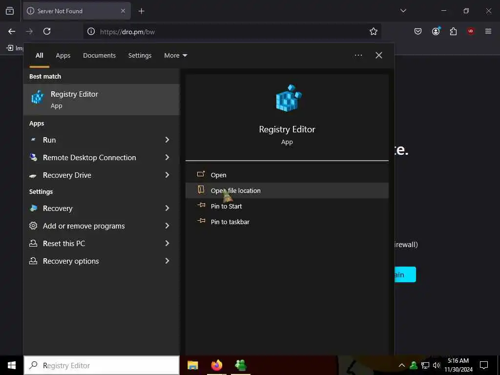The height and width of the screenshot is (375, 500).
Task: Click the network status tray icon
Action: pyautogui.click(x=425, y=365)
